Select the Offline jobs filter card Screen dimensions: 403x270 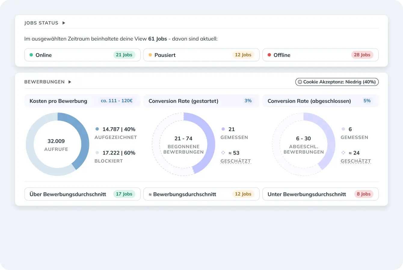click(320, 55)
